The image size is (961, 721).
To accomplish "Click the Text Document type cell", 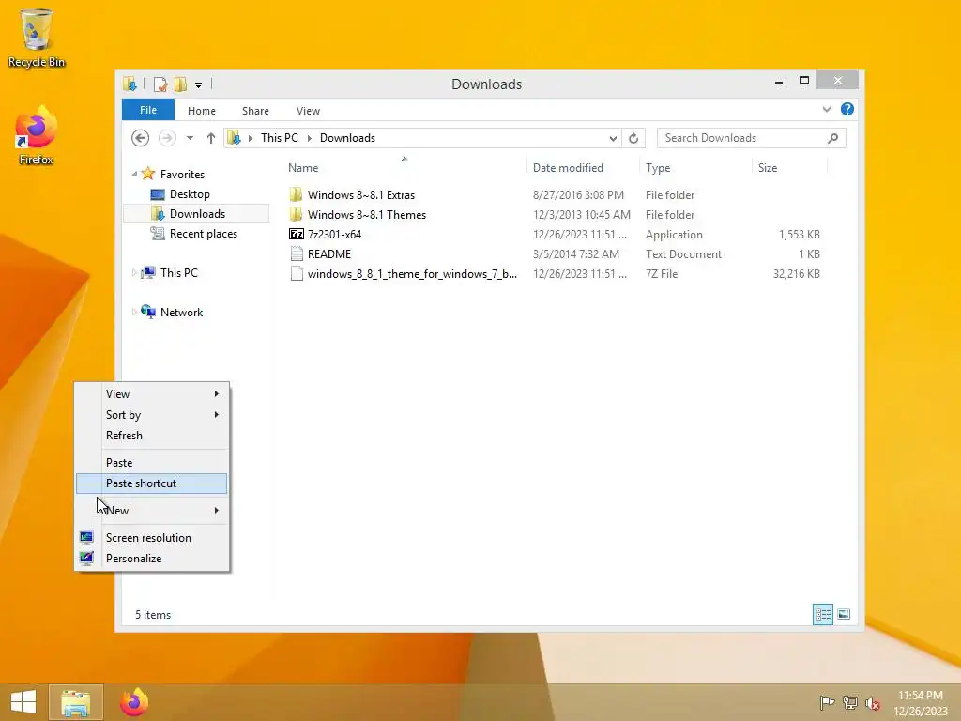I will [683, 253].
